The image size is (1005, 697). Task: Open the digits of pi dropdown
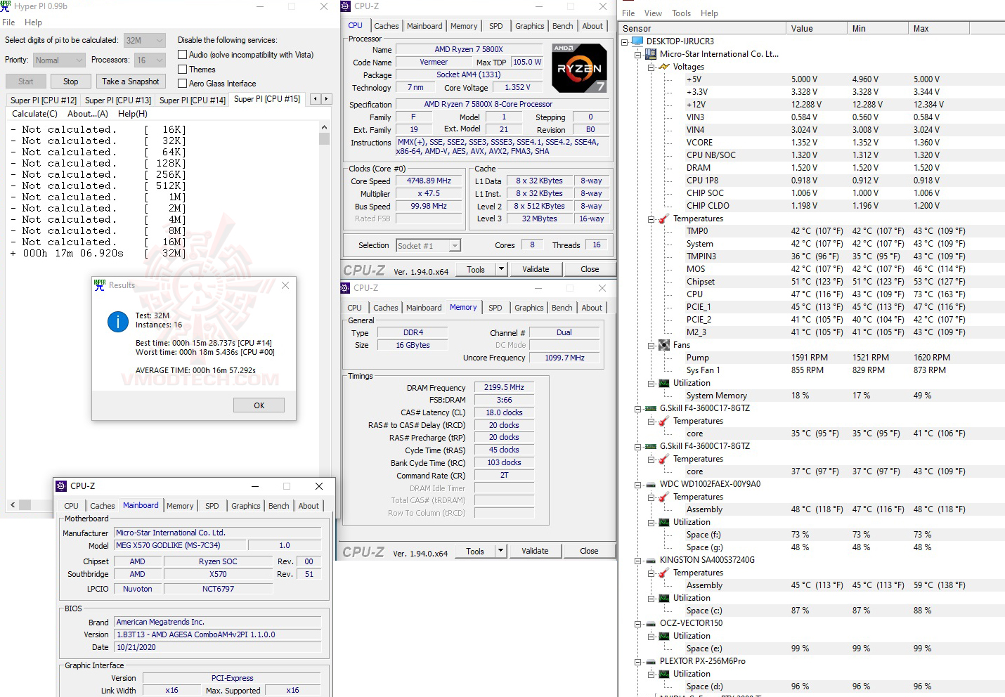[145, 41]
